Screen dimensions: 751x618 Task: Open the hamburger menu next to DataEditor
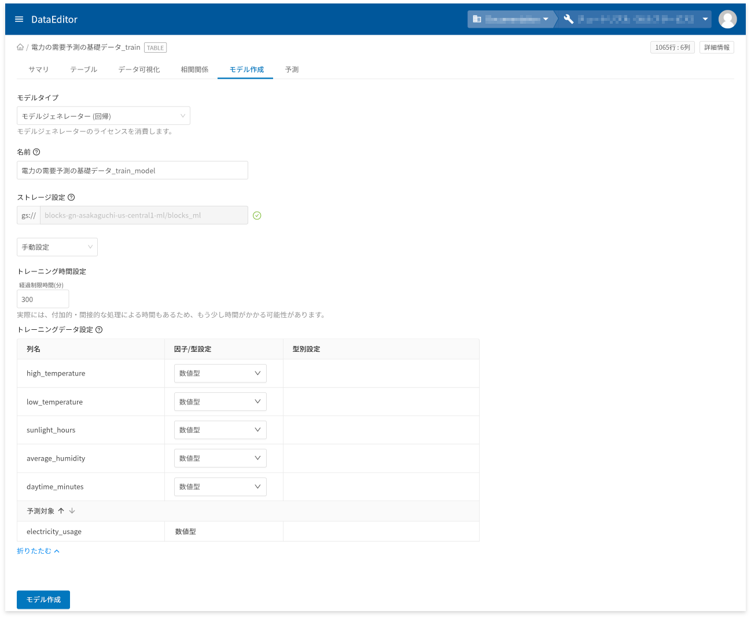click(x=19, y=19)
